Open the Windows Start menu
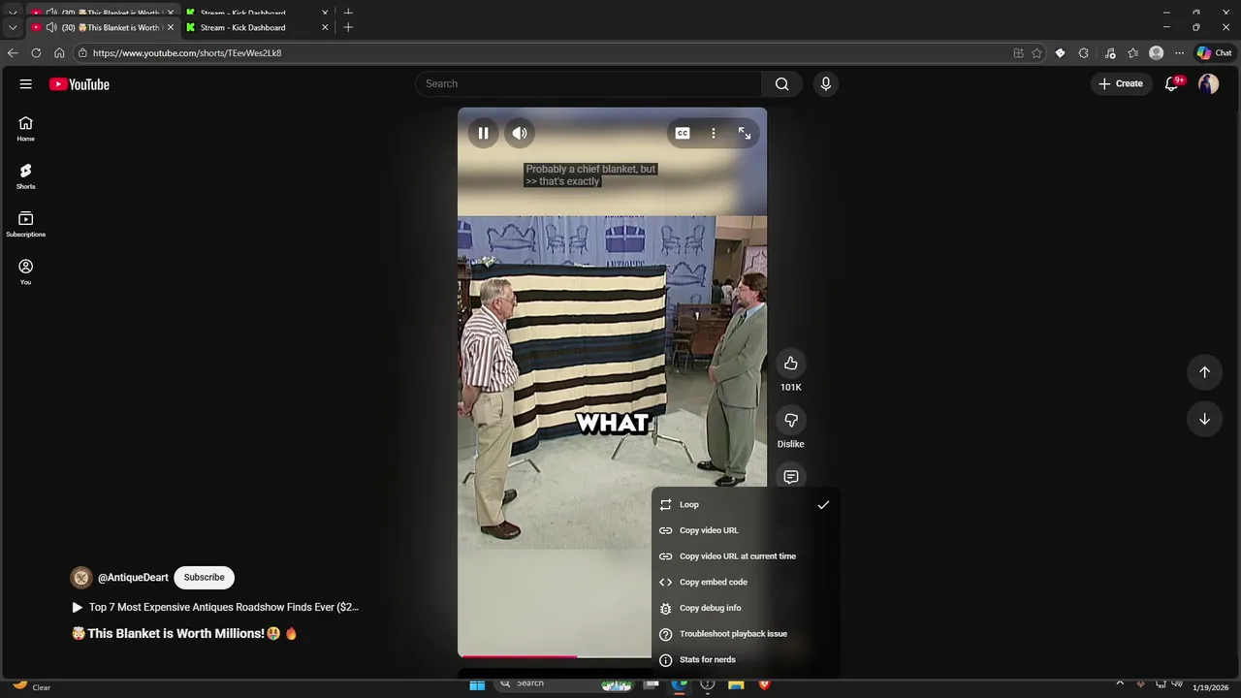This screenshot has width=1241, height=698. pyautogui.click(x=477, y=684)
